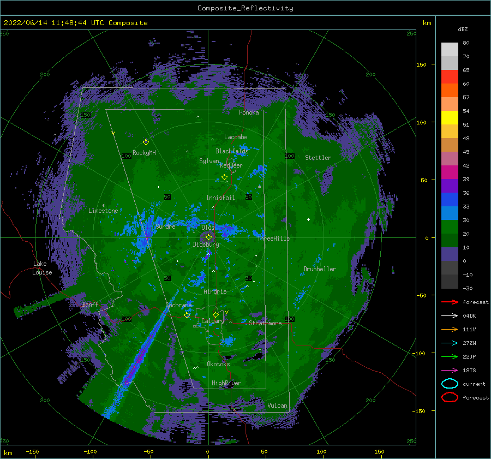
Task: Click the yellow diamond marker near RockyMH
Action: [146, 142]
